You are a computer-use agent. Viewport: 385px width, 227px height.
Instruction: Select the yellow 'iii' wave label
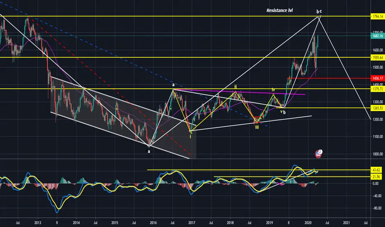tap(257, 127)
